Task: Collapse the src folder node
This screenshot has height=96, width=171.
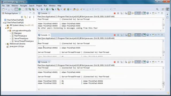Action: (6, 28)
